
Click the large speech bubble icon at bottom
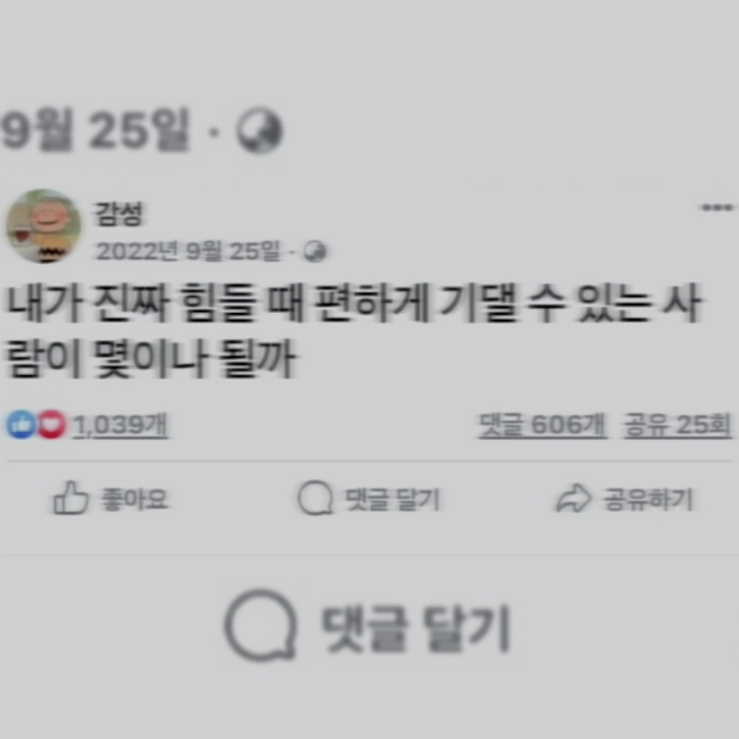(x=260, y=625)
